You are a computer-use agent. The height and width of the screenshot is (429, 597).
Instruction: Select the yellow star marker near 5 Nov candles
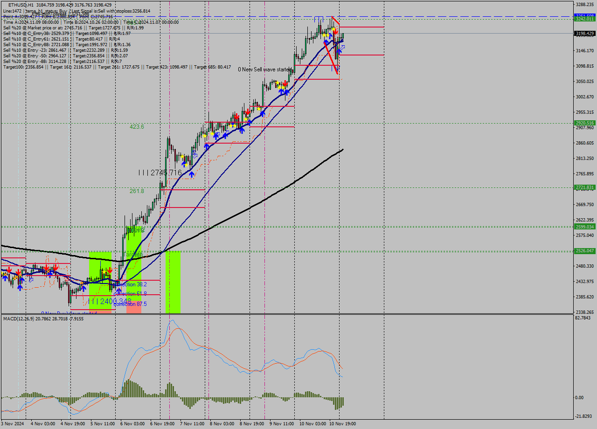(104, 272)
